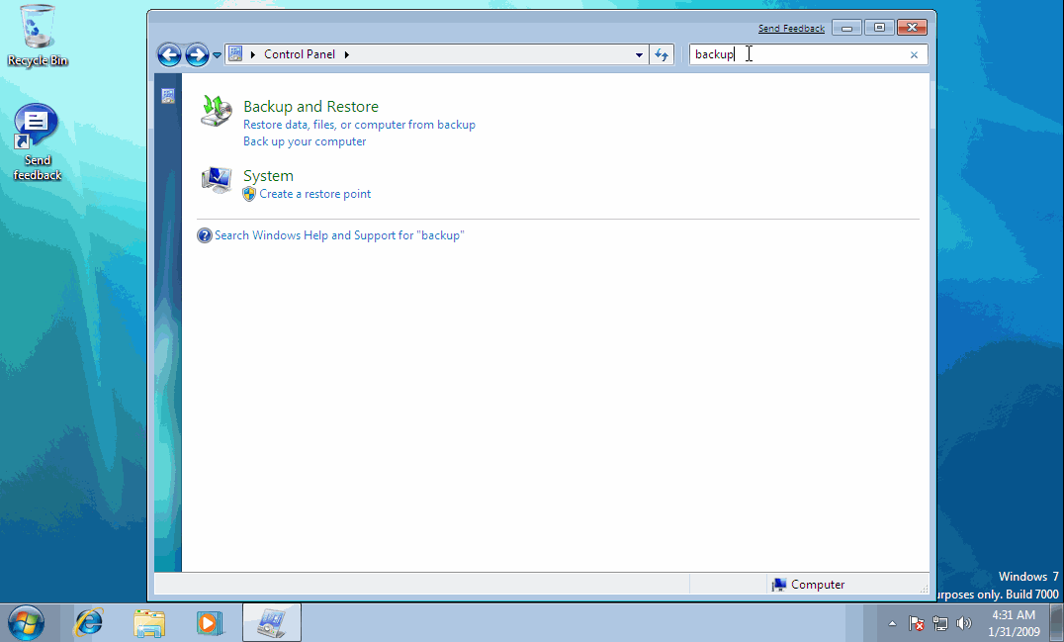Click the Back navigation arrow
Screen dimensions: 1064x642
tap(169, 55)
